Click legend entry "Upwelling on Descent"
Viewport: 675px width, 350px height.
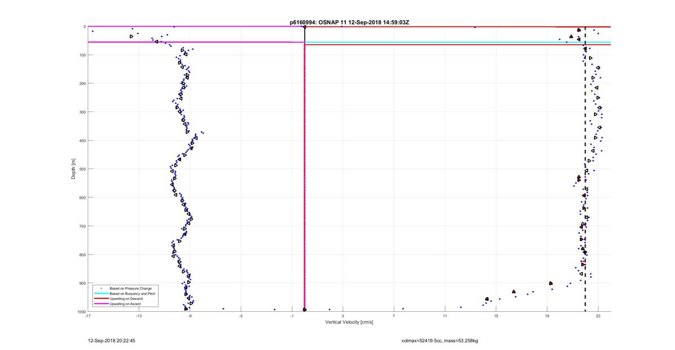[126, 299]
